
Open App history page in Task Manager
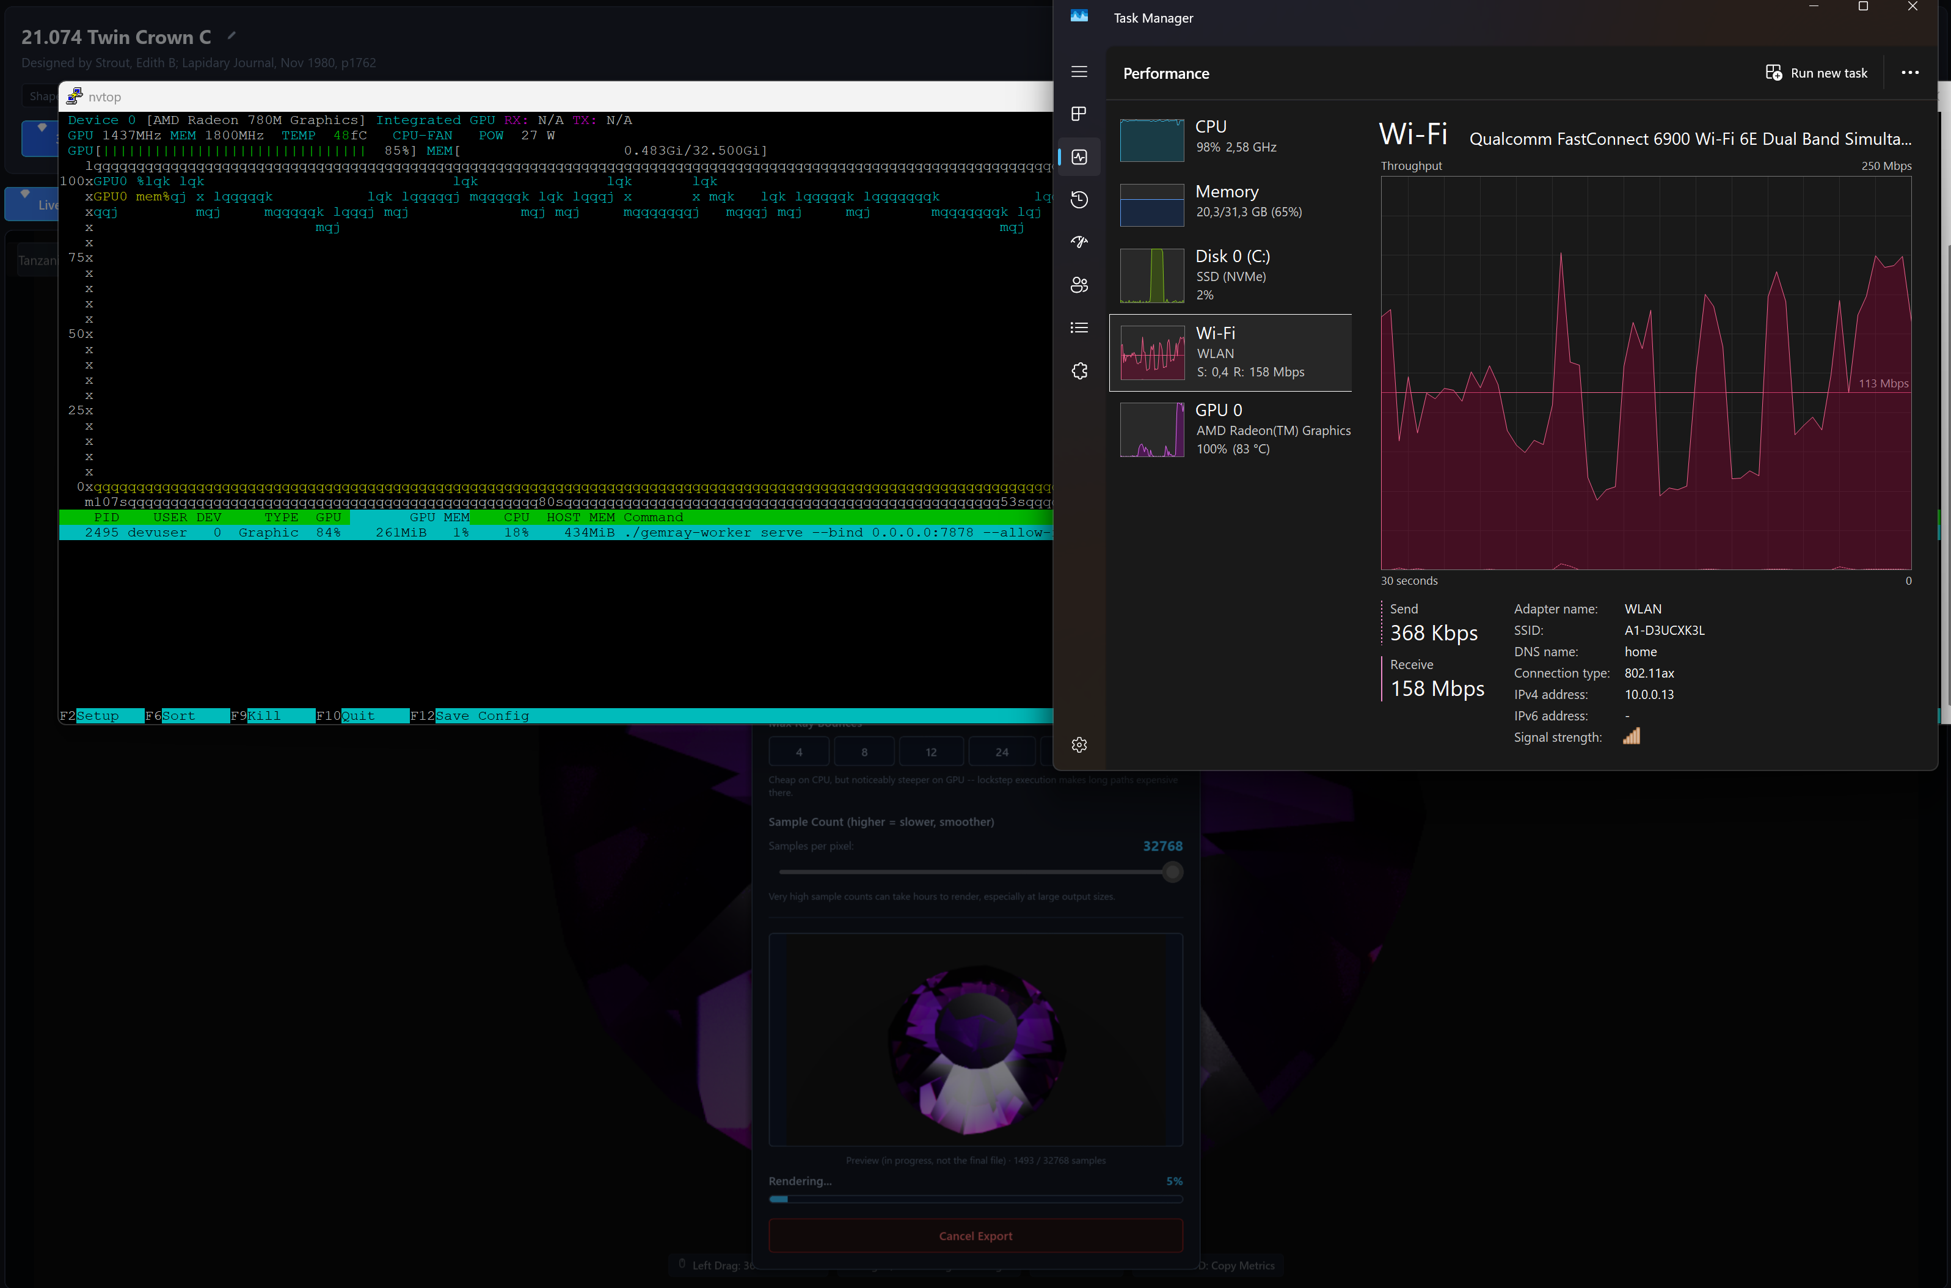1079,200
